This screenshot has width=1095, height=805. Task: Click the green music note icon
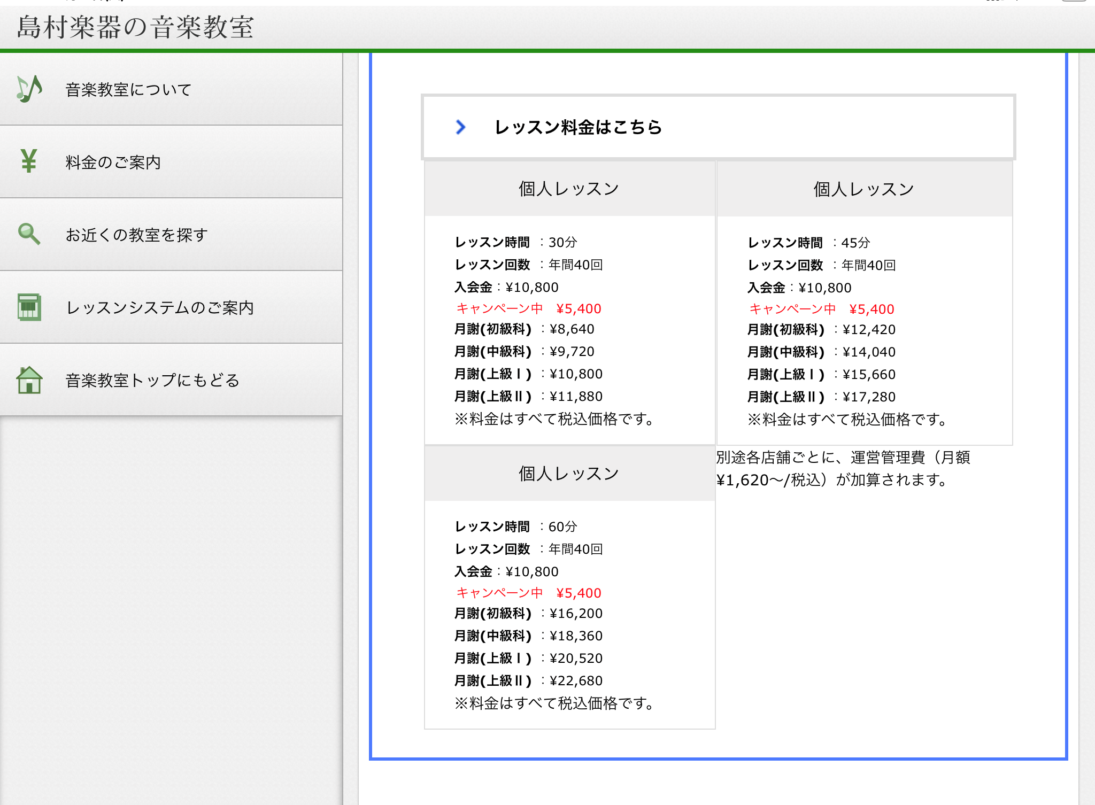tap(29, 89)
